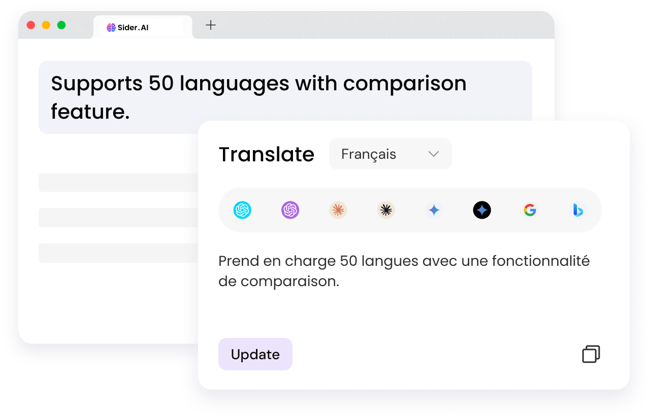This screenshot has height=418, width=650.
Task: Select the light blue Gemini sparkle icon
Action: click(434, 210)
